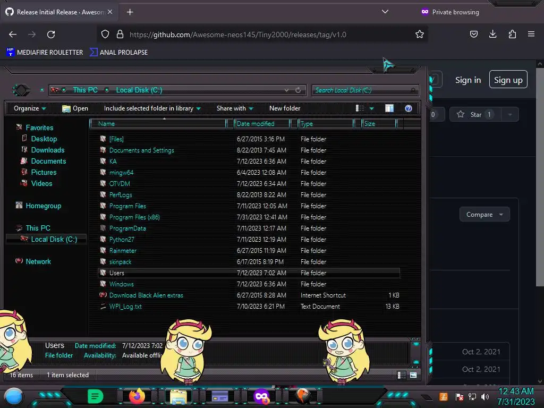Open Downloads in the navigation pane

click(x=47, y=150)
